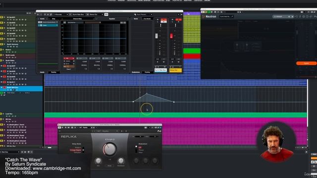Viewport: 317px width, 178px height.
Task: Toggle the red active pre-filter button
Action: (69, 58)
